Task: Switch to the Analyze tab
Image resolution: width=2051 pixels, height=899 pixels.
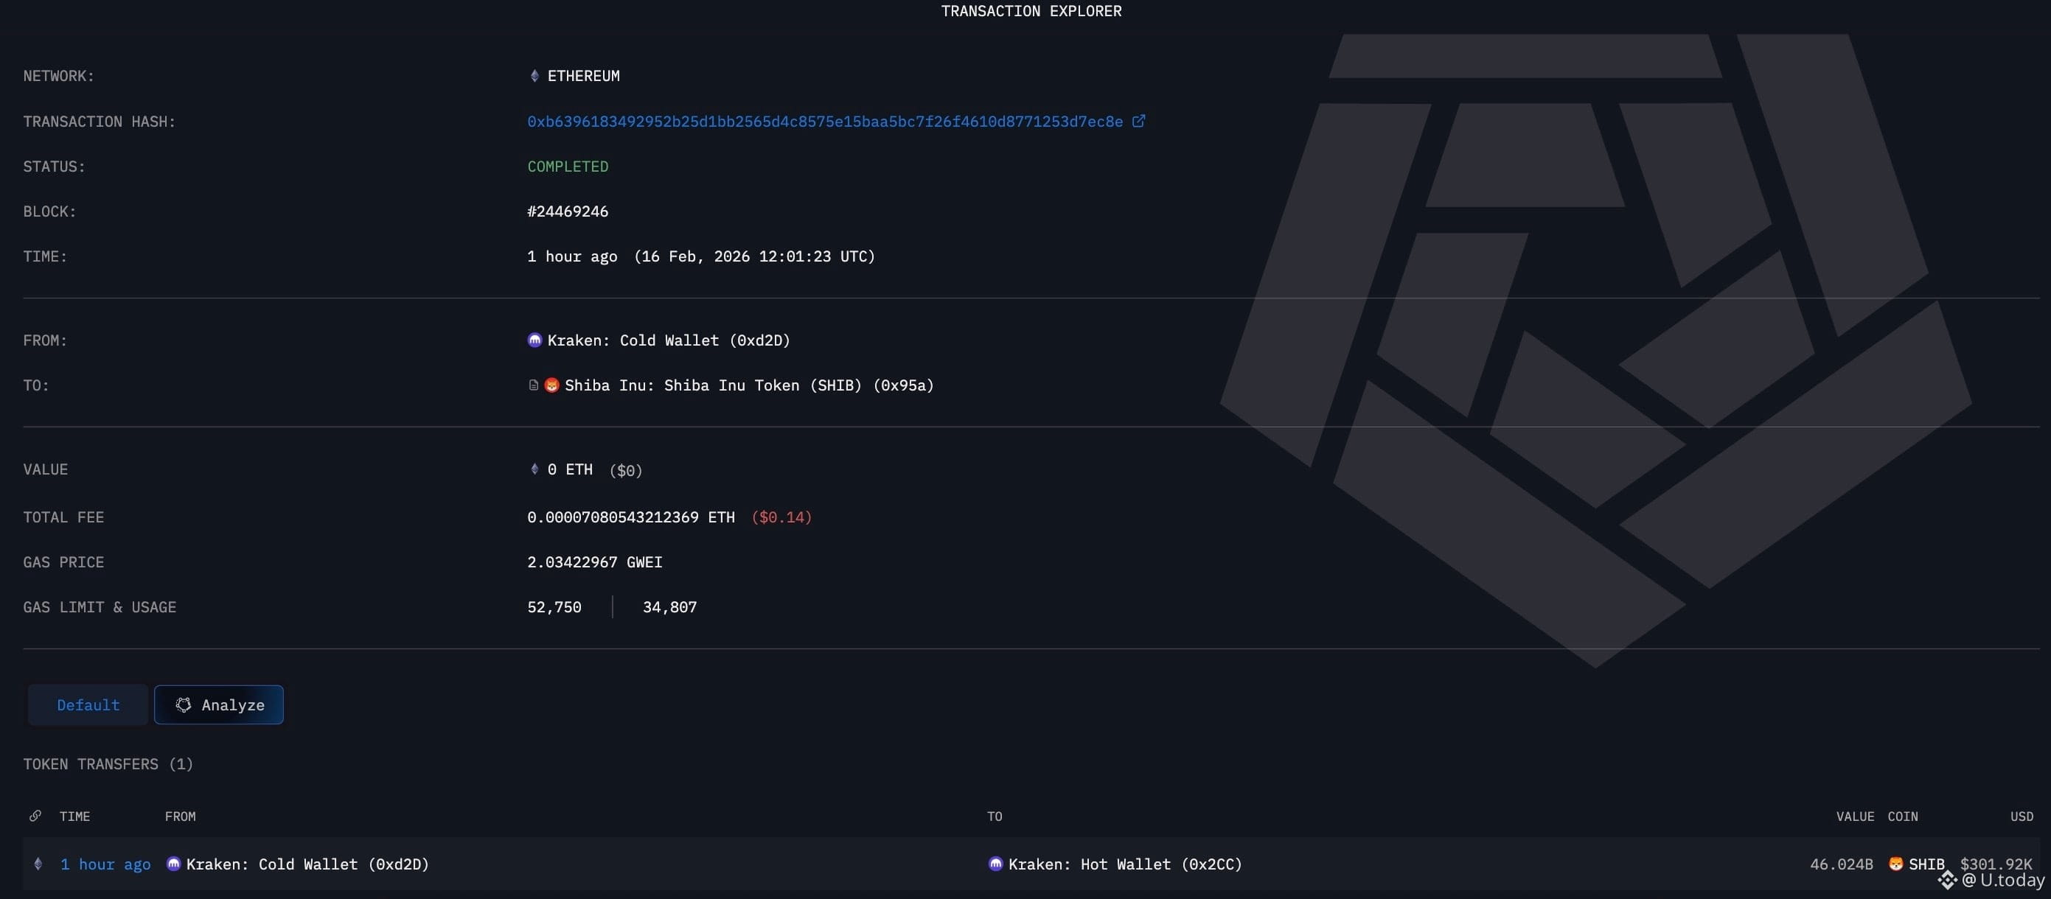Action: pos(219,705)
